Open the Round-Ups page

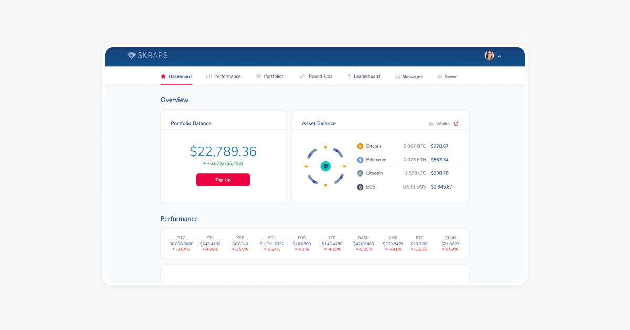point(316,76)
